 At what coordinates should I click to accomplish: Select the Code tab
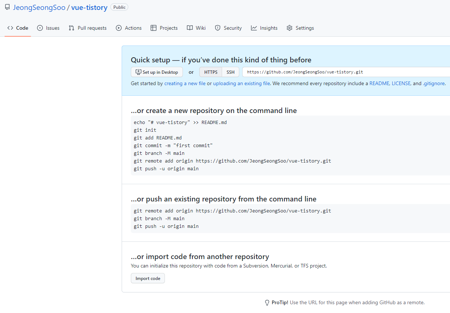point(18,28)
